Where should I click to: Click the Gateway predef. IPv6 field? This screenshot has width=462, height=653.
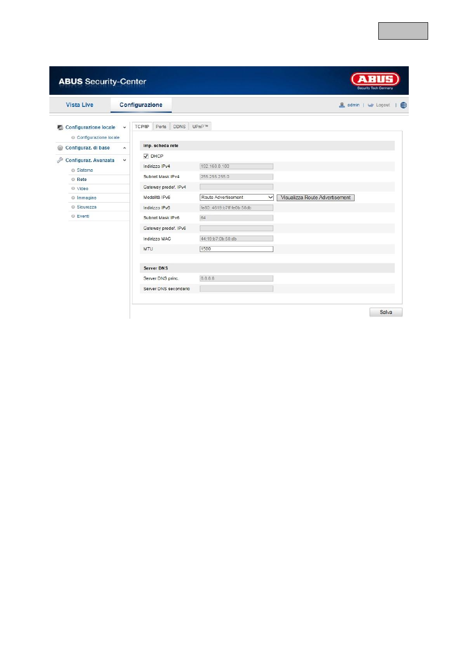(237, 228)
